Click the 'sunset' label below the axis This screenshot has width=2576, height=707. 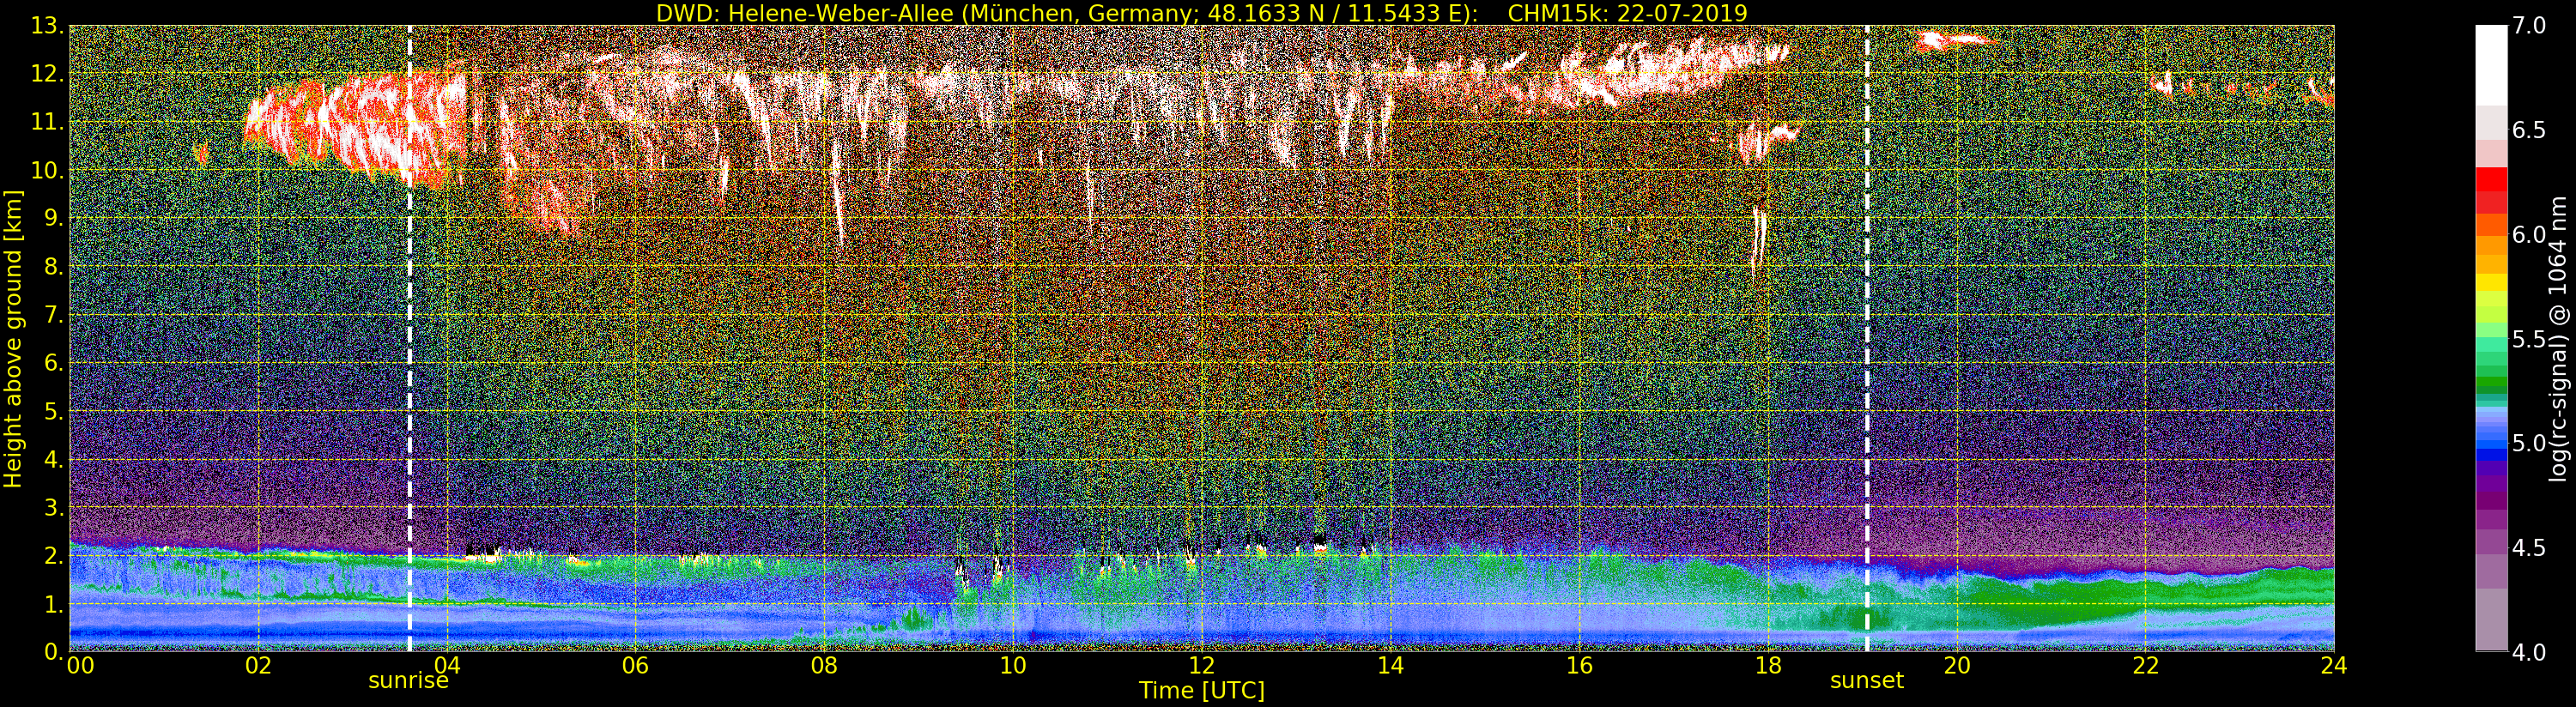click(1866, 681)
